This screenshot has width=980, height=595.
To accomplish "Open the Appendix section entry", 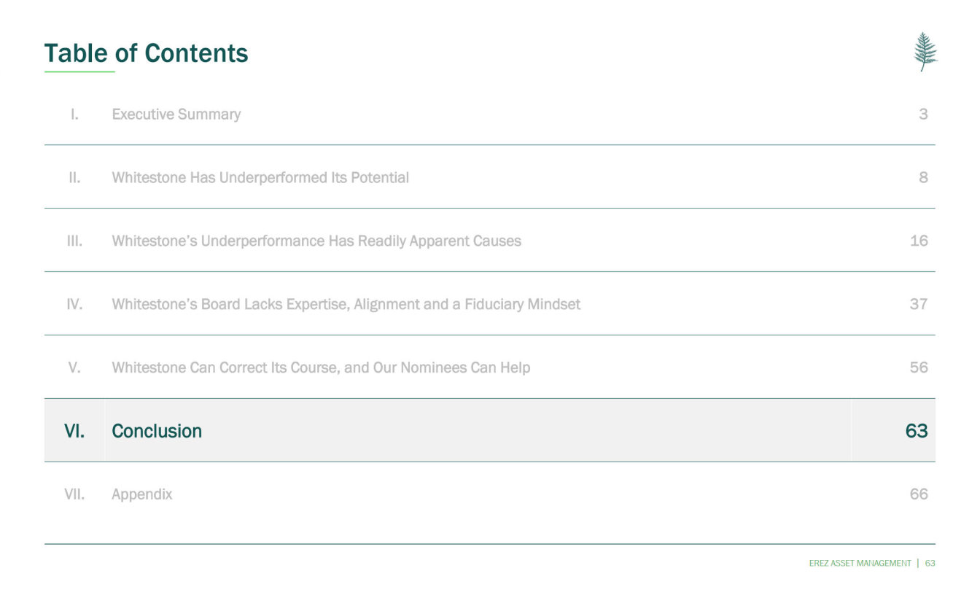I will (142, 494).
